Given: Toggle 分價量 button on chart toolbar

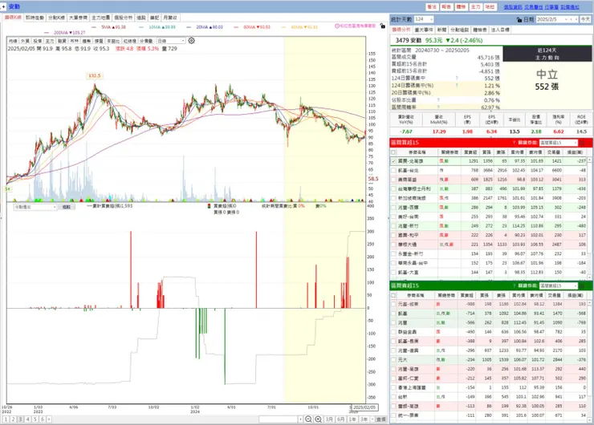Looking at the screenshot, I should [146, 40].
